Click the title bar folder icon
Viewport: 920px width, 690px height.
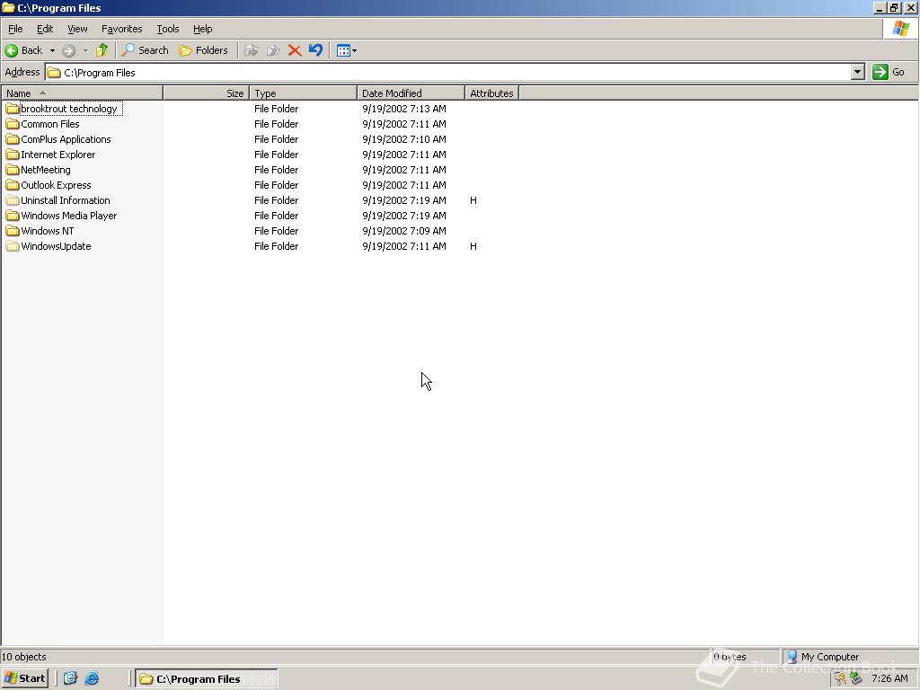coord(8,7)
